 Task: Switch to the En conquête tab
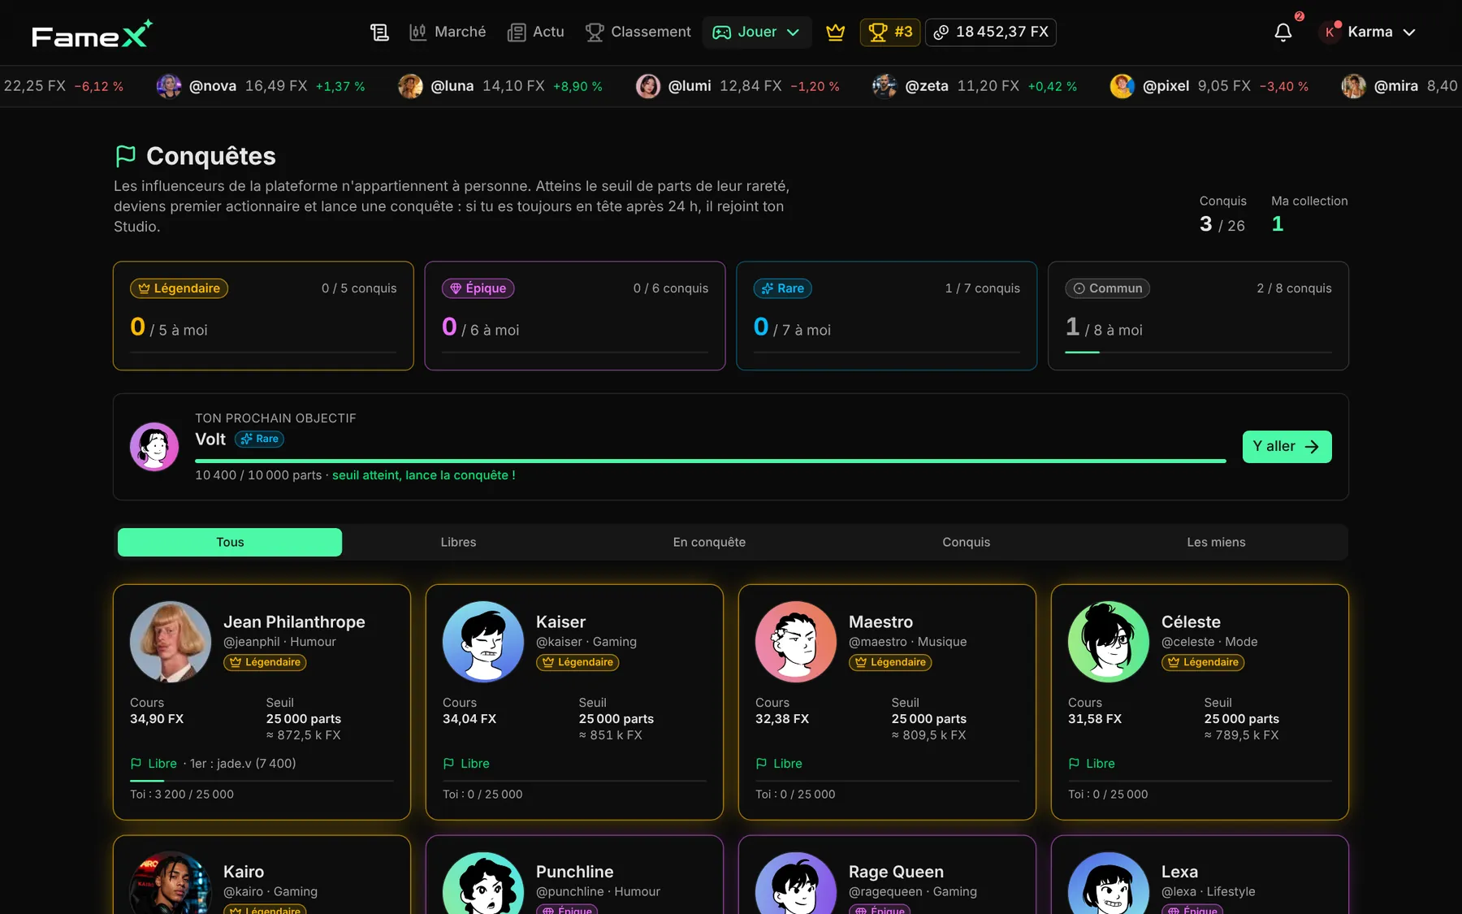click(709, 543)
